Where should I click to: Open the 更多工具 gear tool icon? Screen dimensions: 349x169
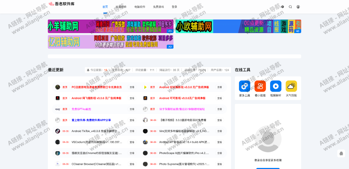click(x=245, y=86)
